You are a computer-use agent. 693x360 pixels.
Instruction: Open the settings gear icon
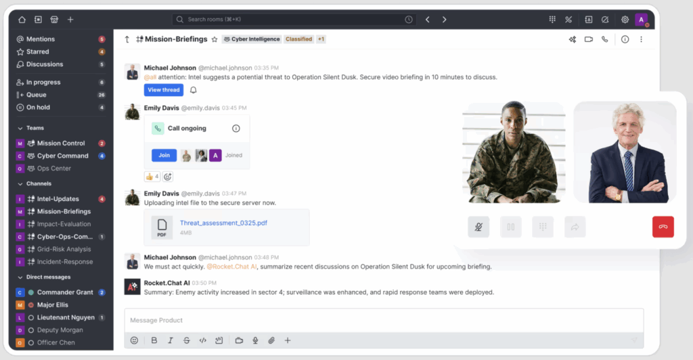pos(625,20)
